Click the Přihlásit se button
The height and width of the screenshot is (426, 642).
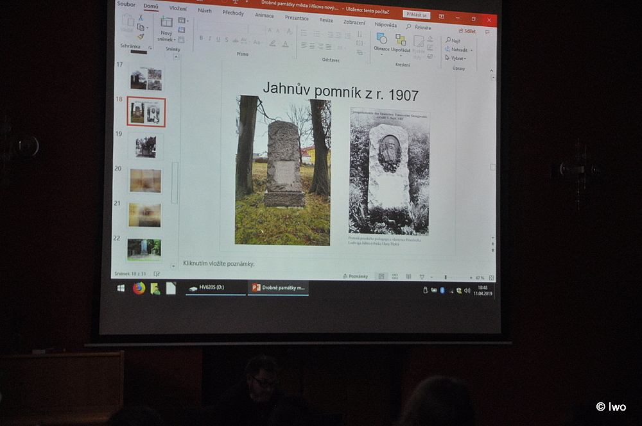[417, 15]
